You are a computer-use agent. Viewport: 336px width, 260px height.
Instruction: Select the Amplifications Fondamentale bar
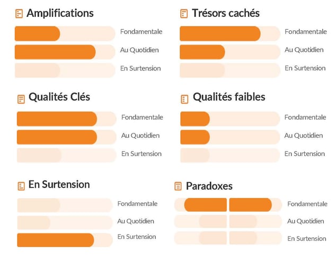(x=65, y=33)
